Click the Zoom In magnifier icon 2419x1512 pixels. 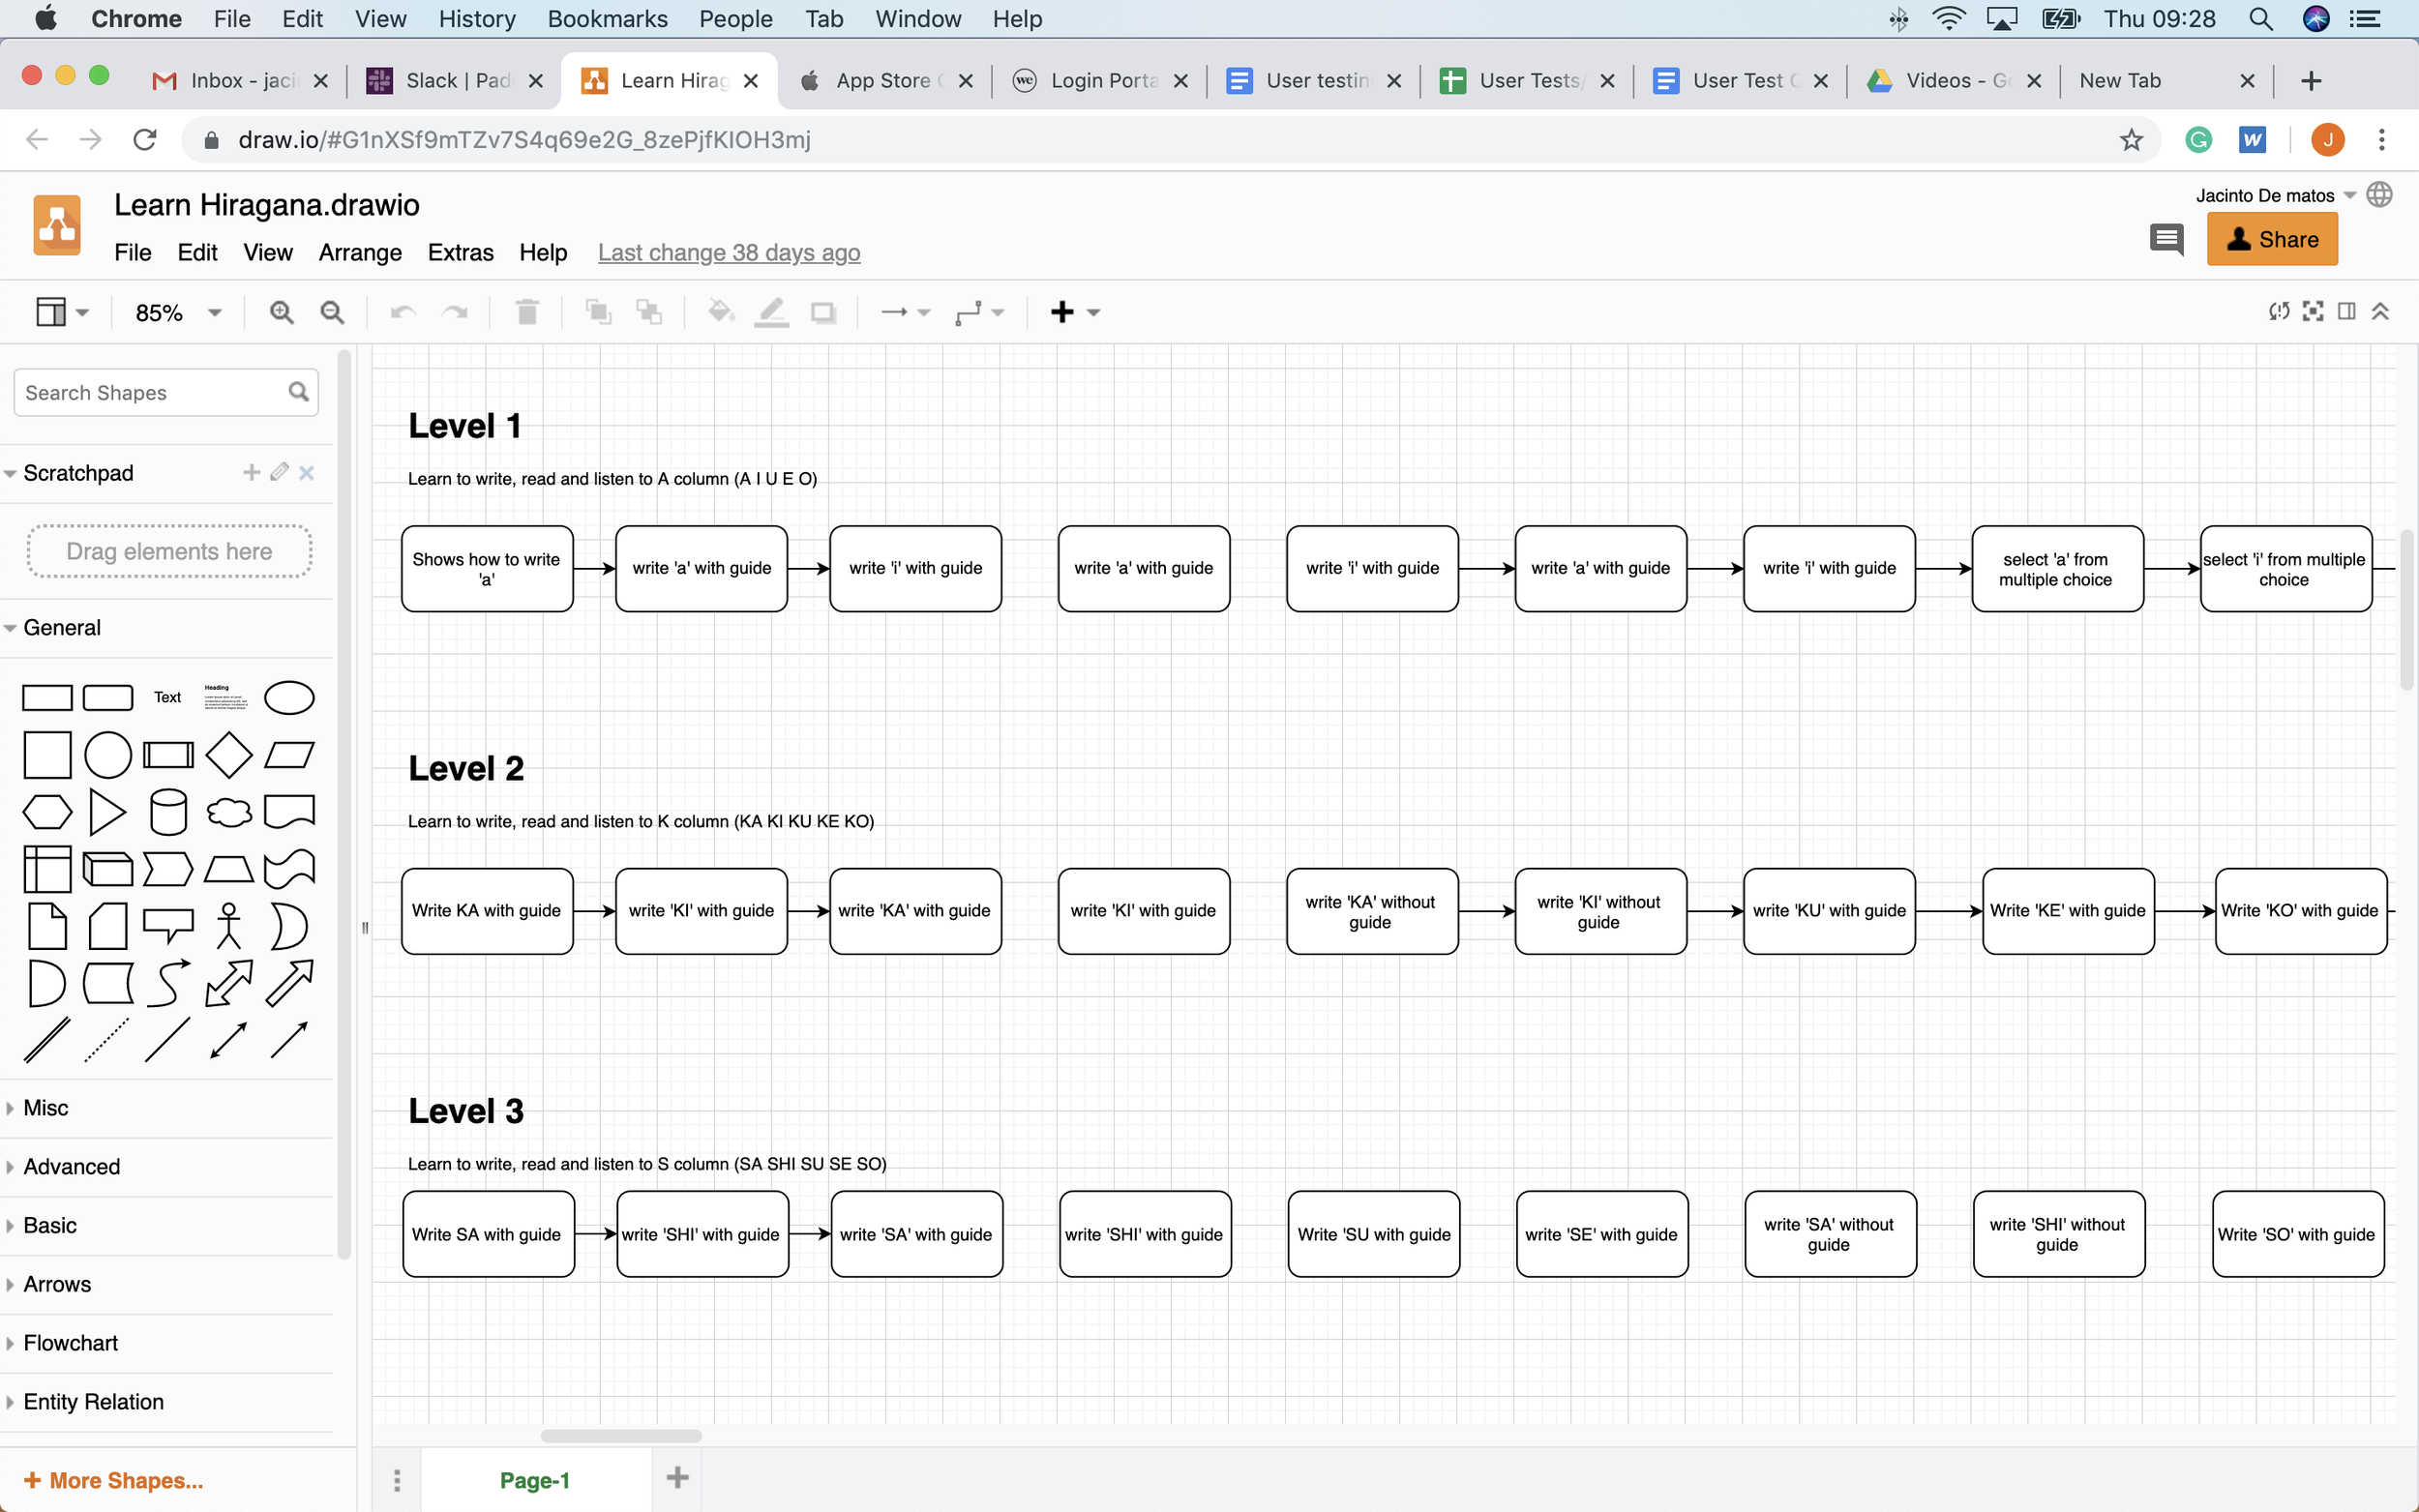pos(281,313)
